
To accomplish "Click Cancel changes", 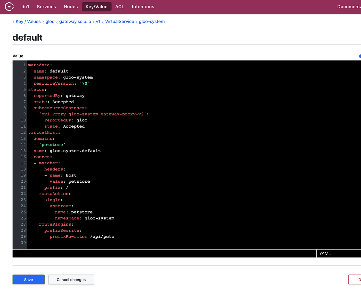I will pyautogui.click(x=71, y=280).
